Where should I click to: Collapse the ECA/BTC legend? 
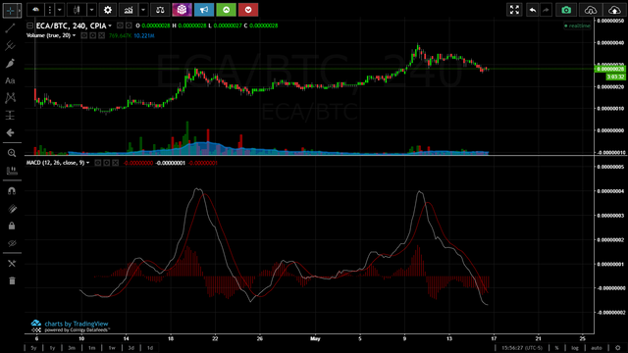pyautogui.click(x=29, y=25)
